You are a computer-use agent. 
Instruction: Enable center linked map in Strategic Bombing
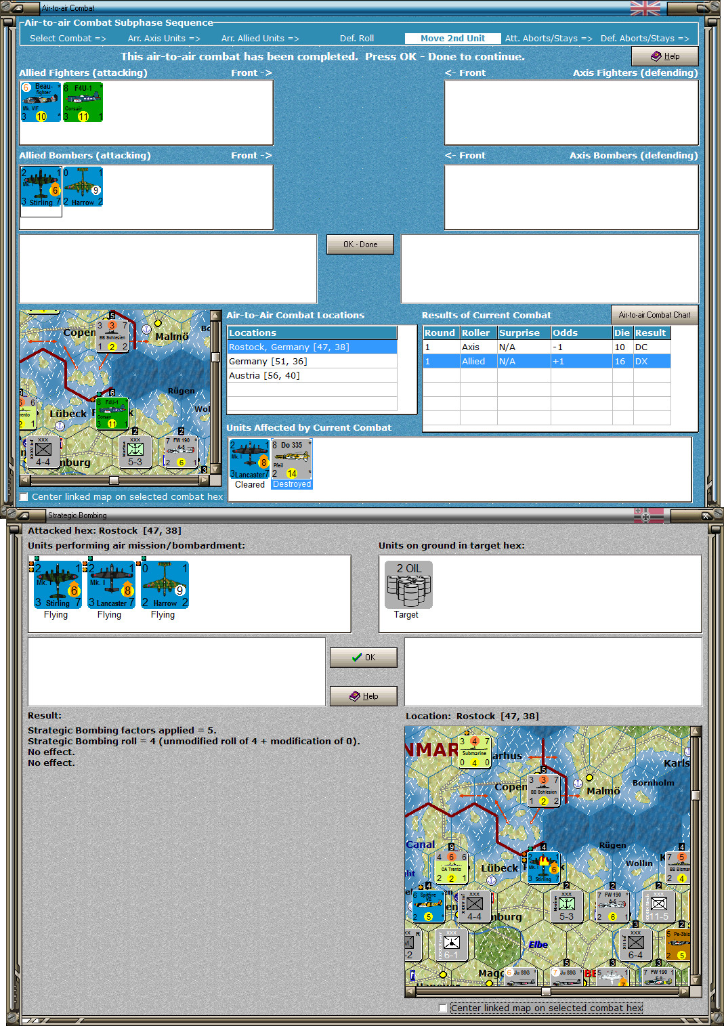click(x=443, y=1008)
